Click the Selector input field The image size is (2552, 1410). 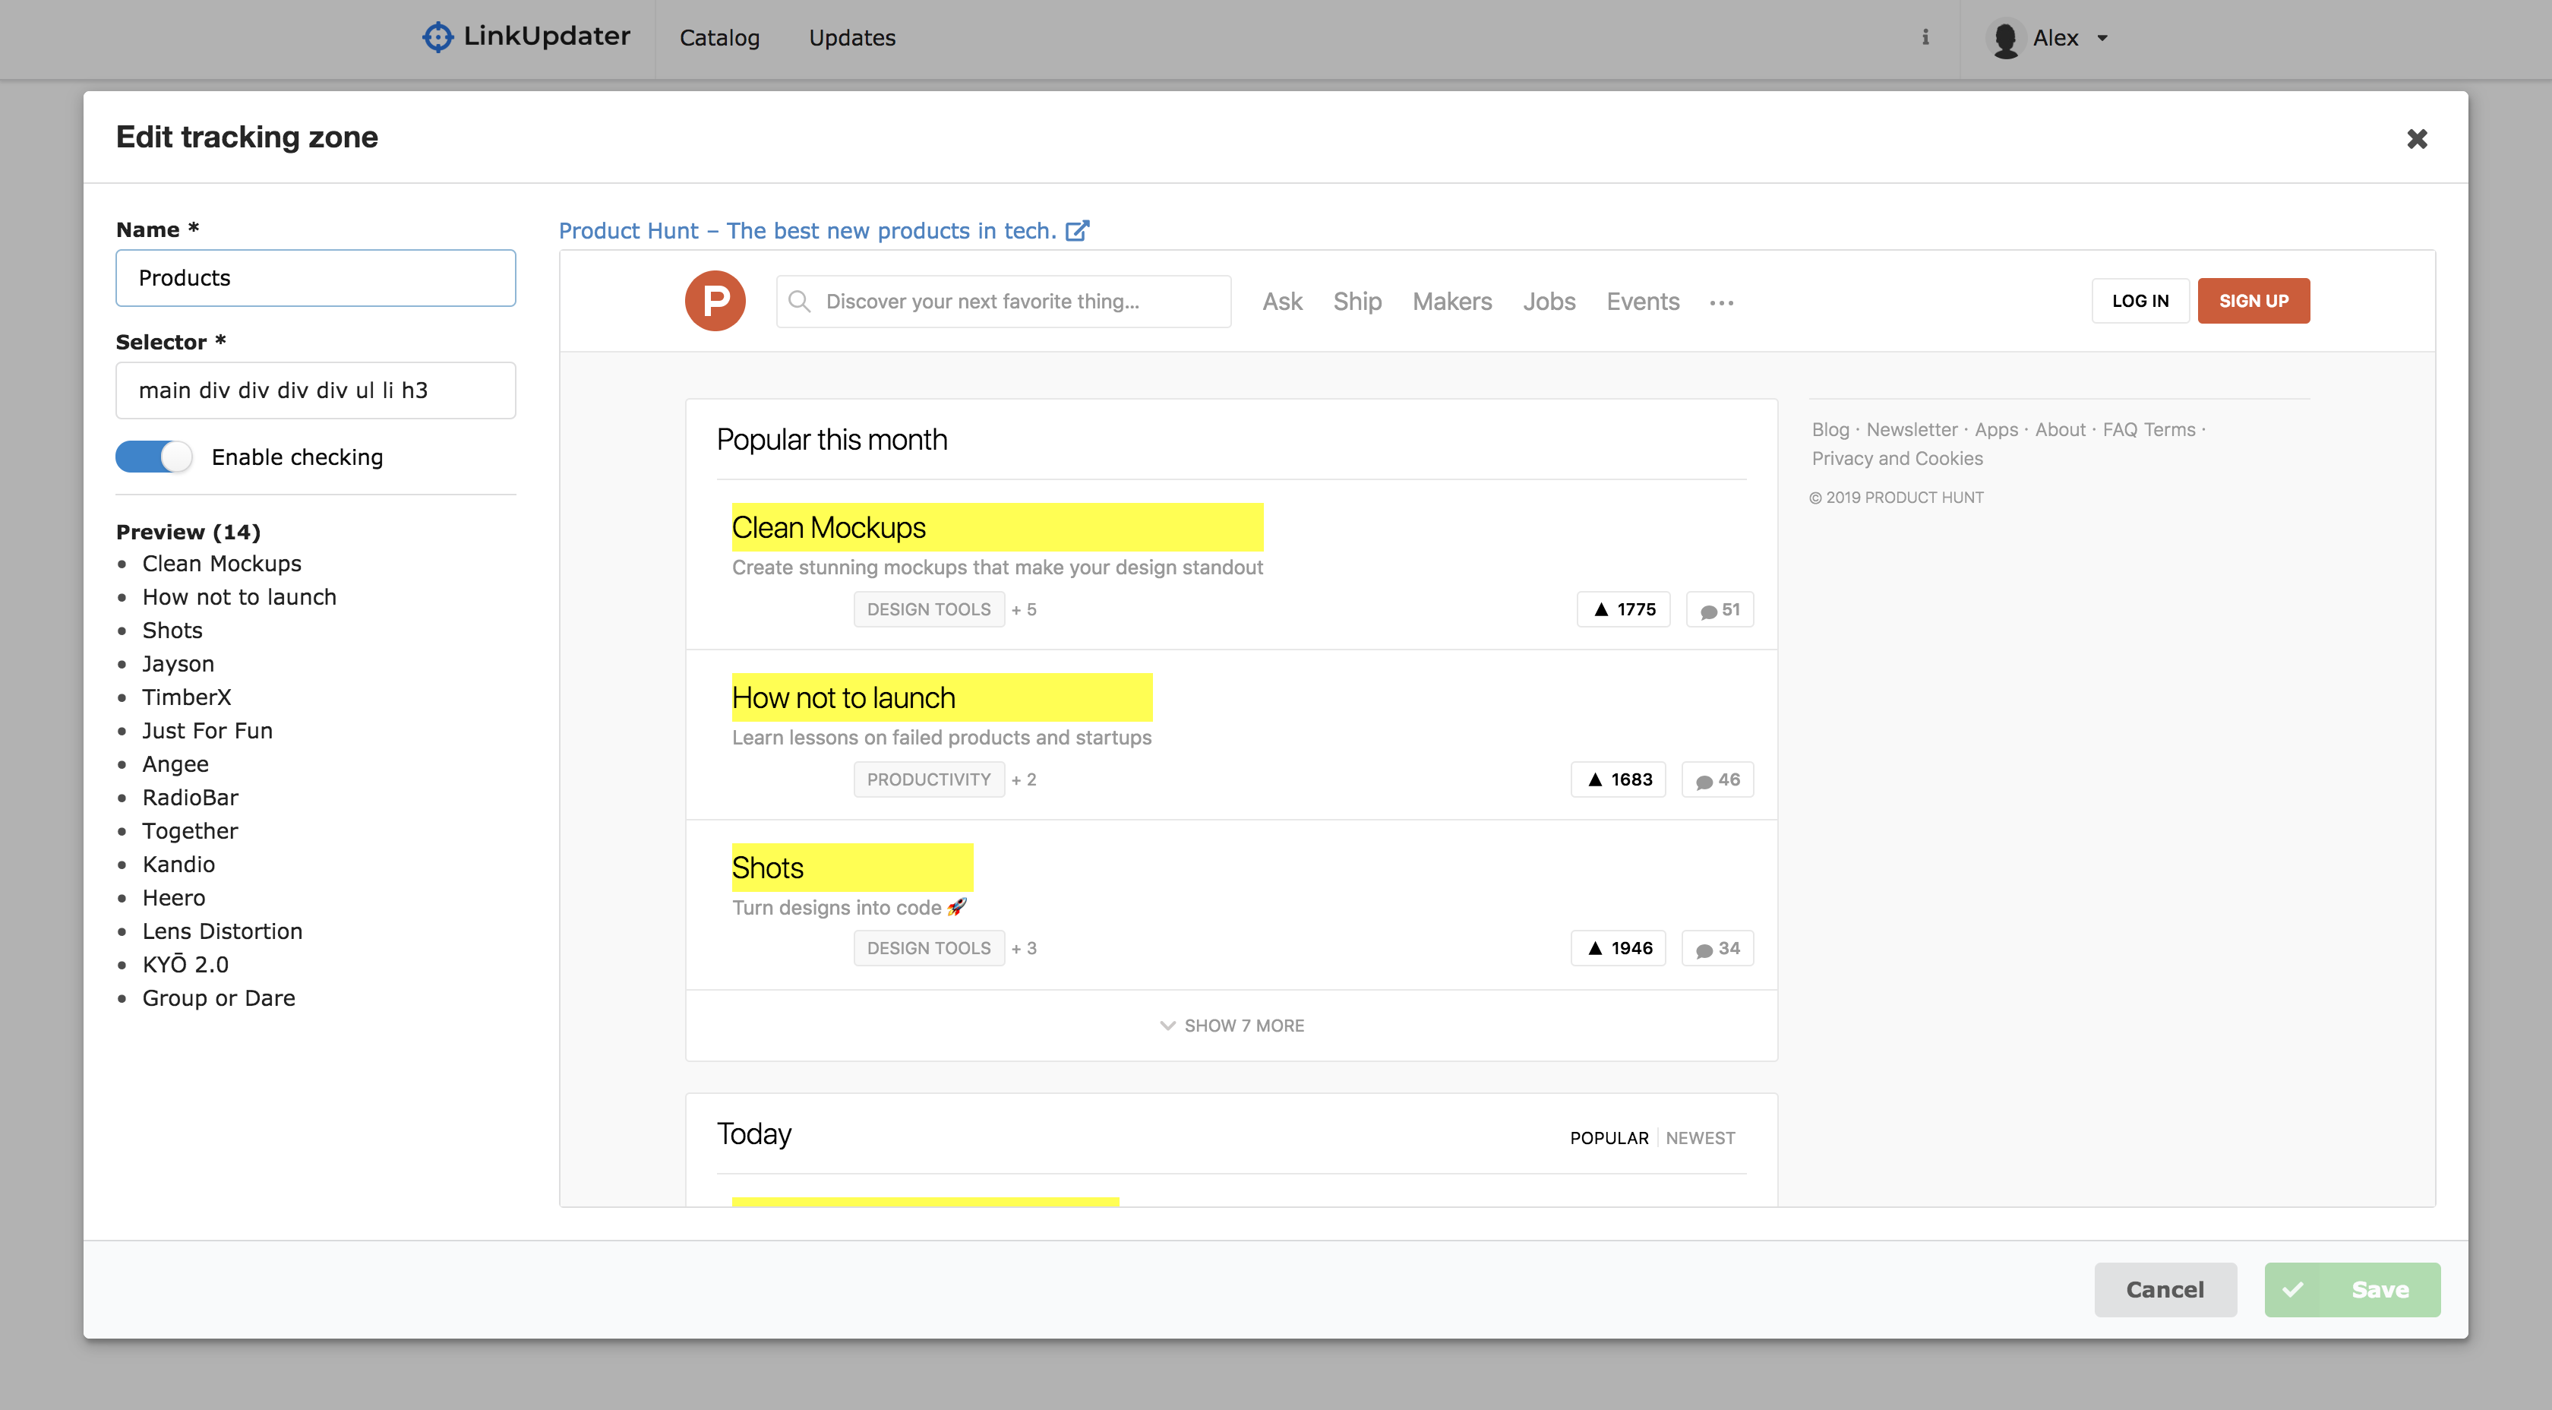tap(315, 390)
